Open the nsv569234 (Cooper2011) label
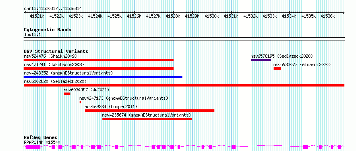 111,107
